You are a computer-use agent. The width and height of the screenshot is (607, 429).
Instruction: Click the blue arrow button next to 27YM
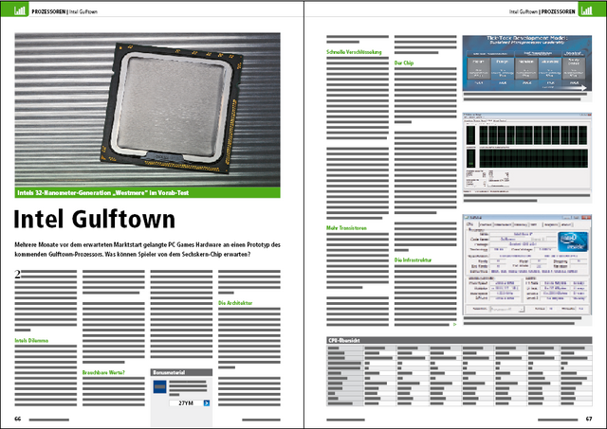tap(207, 403)
